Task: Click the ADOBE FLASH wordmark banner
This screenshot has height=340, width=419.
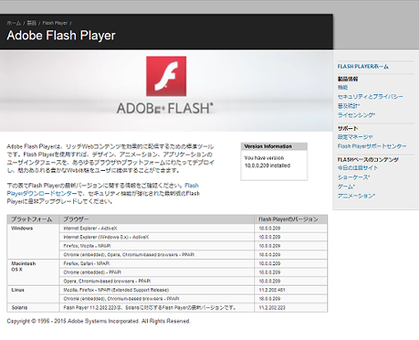Action: pyautogui.click(x=165, y=109)
